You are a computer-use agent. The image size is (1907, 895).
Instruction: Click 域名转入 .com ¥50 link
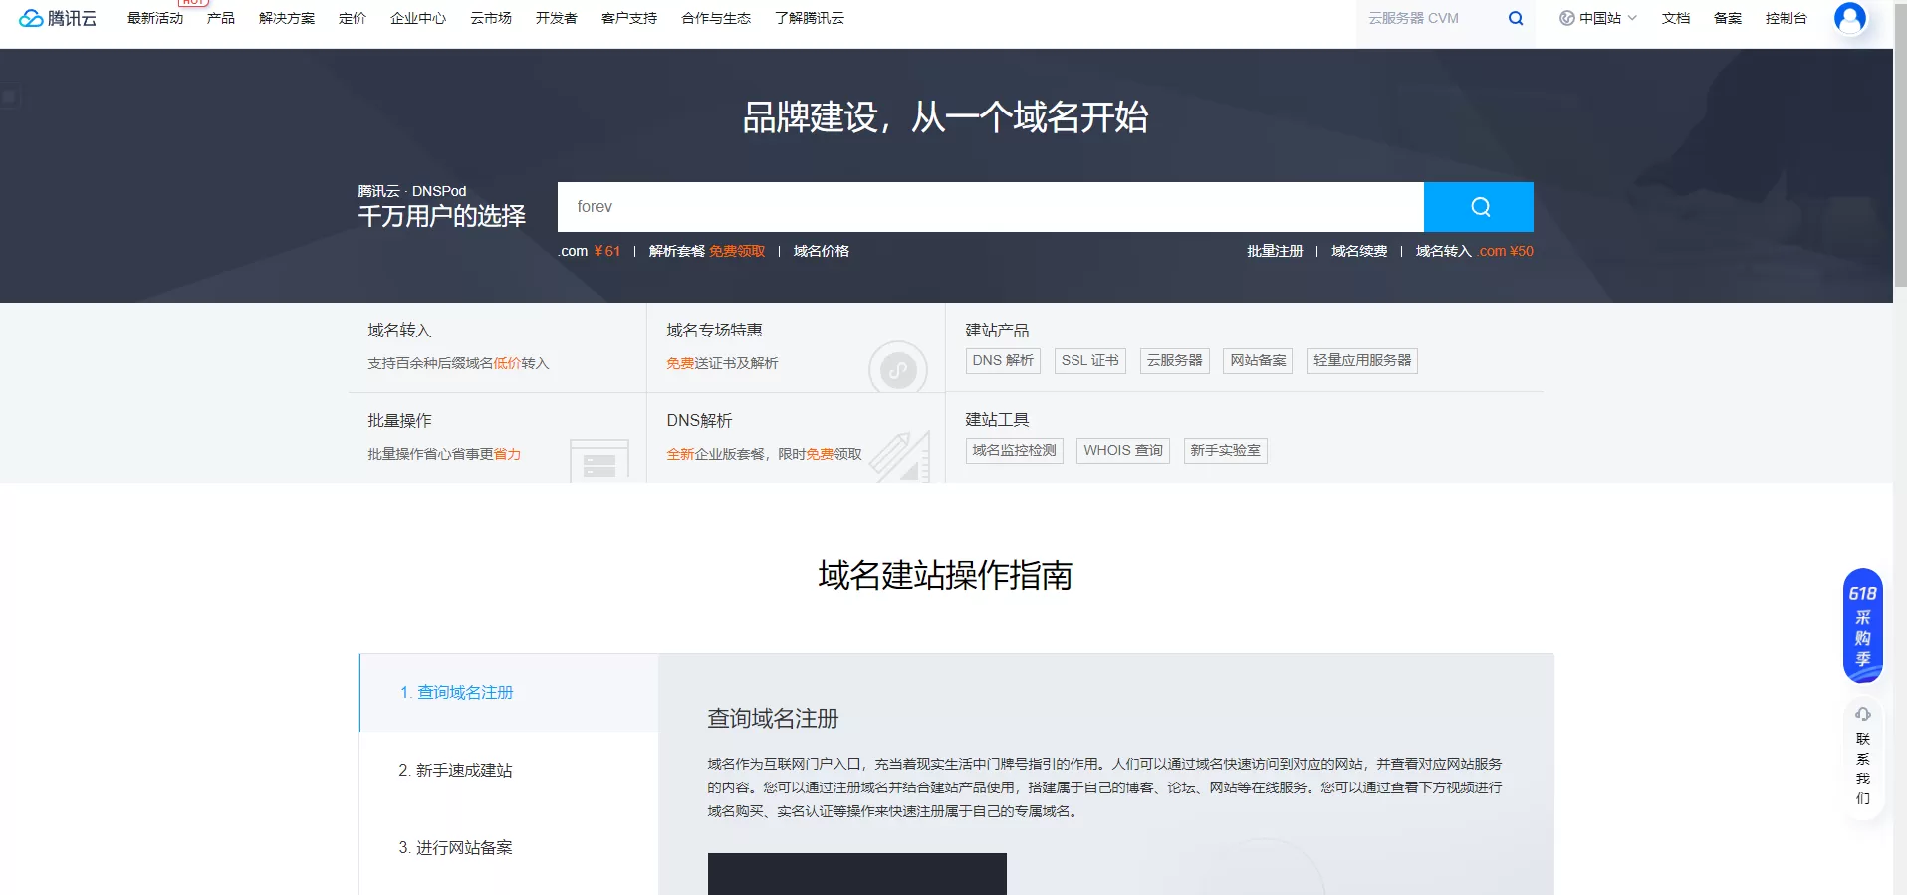click(x=1475, y=251)
